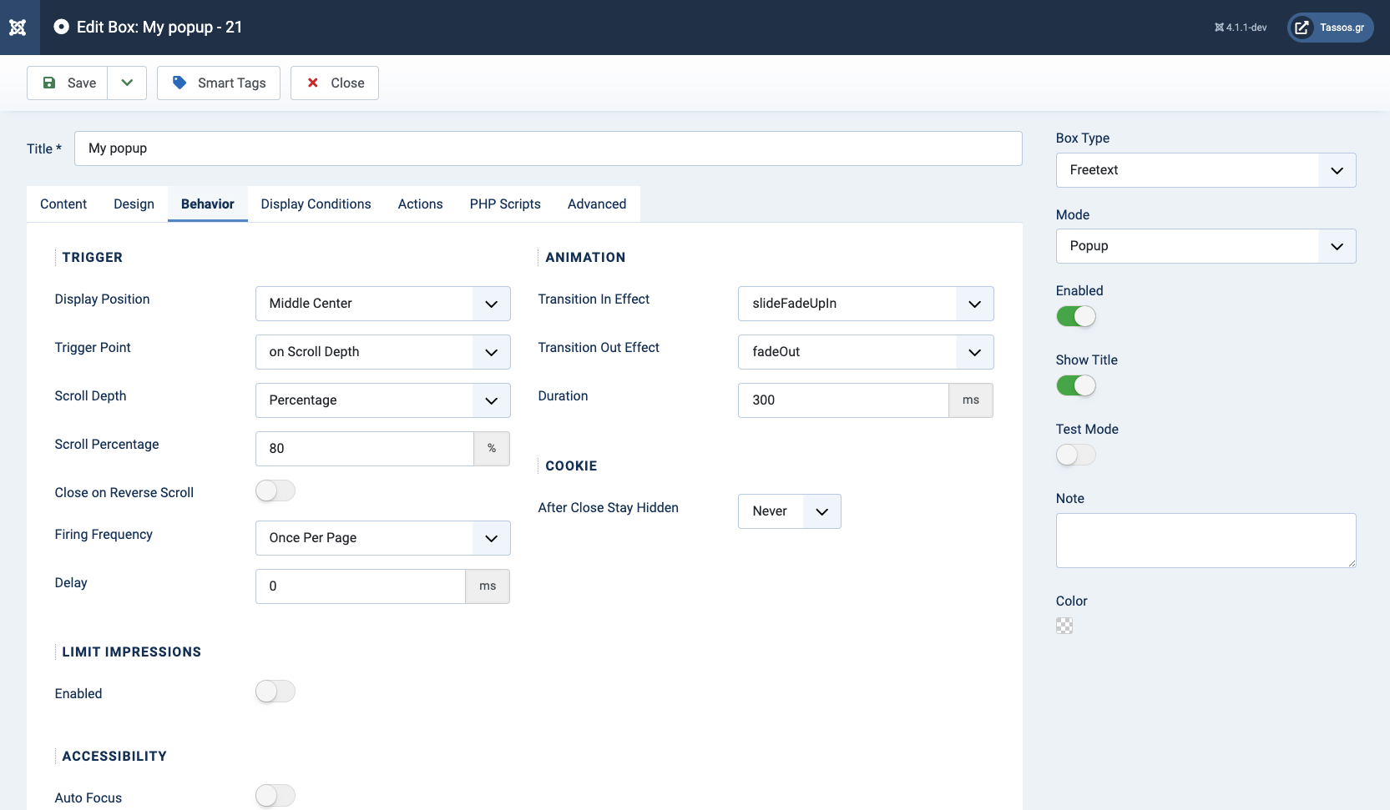Click the Save floppy disk icon
The width and height of the screenshot is (1390, 810).
coord(49,83)
